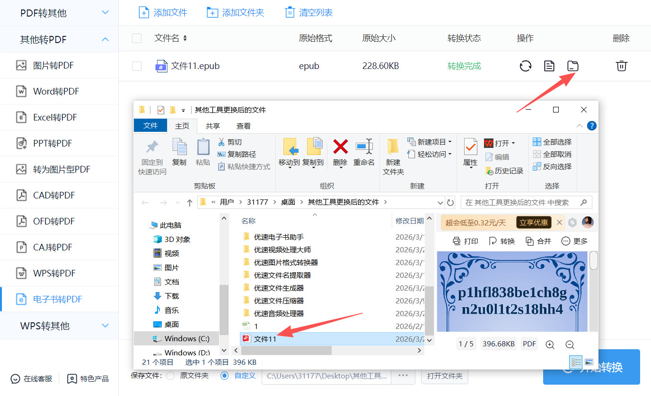Click the 添加文件 button
651x396 pixels.
point(163,13)
